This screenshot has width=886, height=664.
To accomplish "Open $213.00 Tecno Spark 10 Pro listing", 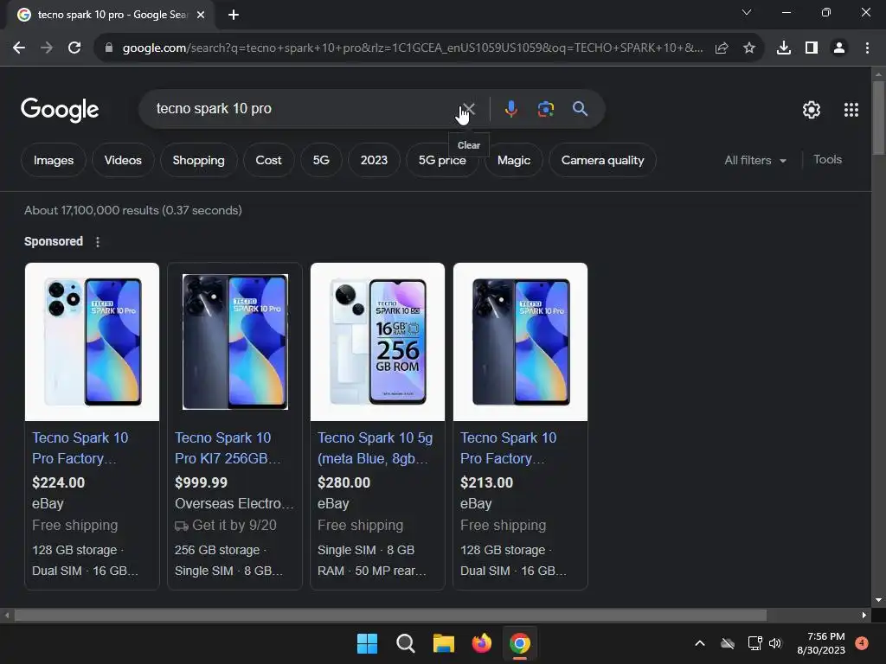I will click(508, 448).
